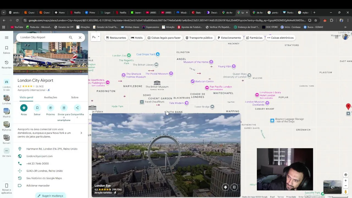Select the Farmácias chip
The image size is (352, 198).
click(x=254, y=38)
